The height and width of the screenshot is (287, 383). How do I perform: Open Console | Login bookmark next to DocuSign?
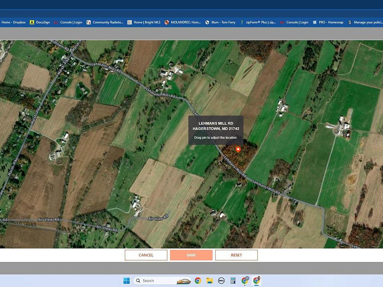point(68,22)
